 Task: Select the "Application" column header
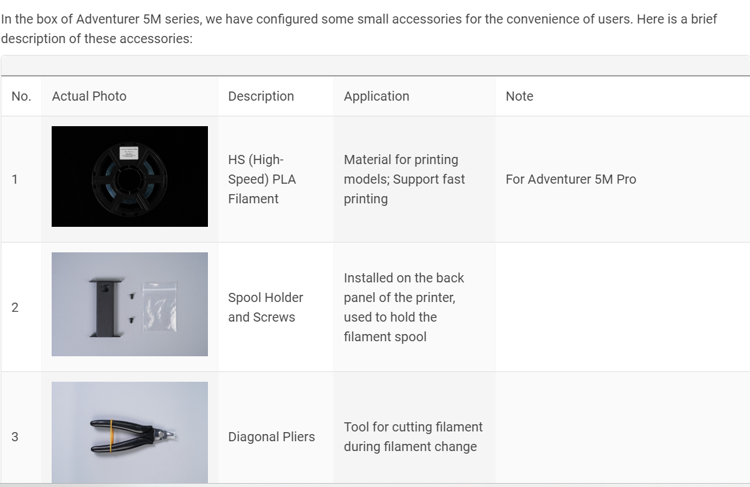(377, 96)
